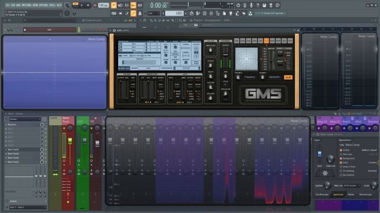380x213 pixels.
Task: Toggle Visible option in Wave Candy settings
Action: 341,150
